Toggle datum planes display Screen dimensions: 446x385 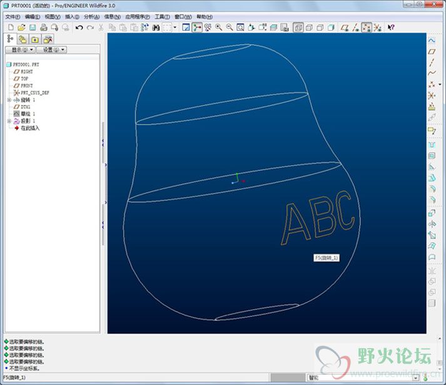[345, 28]
